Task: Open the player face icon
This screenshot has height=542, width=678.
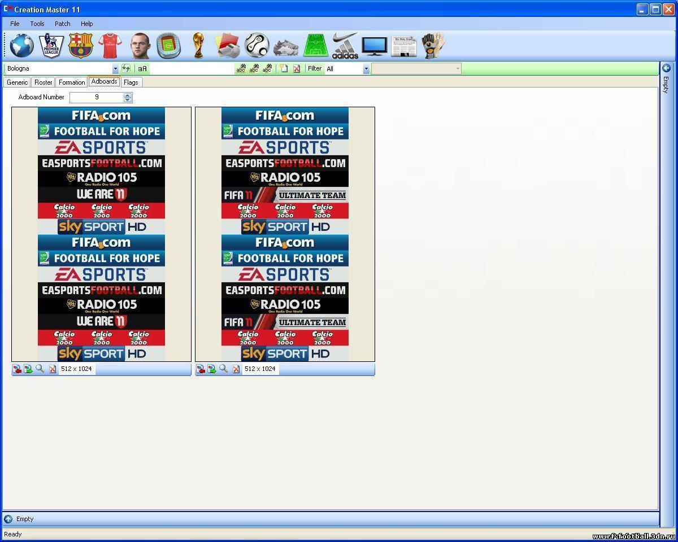Action: [x=140, y=45]
